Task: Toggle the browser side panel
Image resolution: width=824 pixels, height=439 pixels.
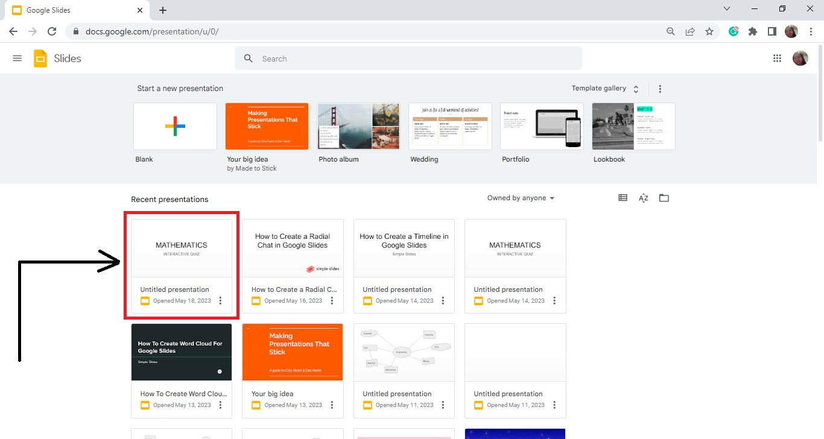Action: [772, 31]
